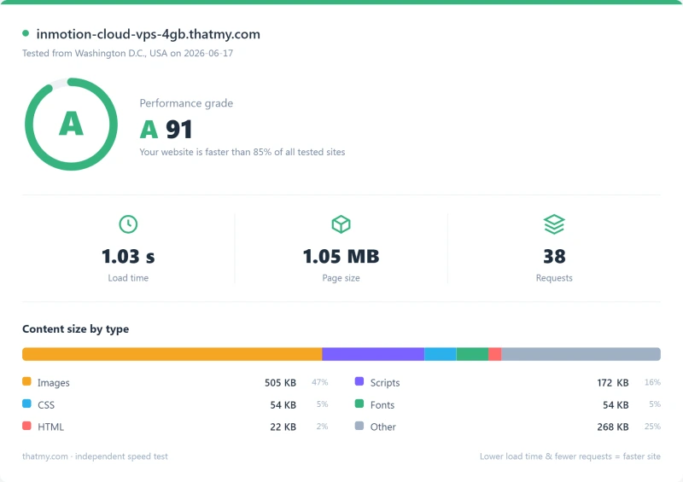Click the 'Content size by type' heading
The width and height of the screenshot is (683, 482).
click(x=75, y=328)
